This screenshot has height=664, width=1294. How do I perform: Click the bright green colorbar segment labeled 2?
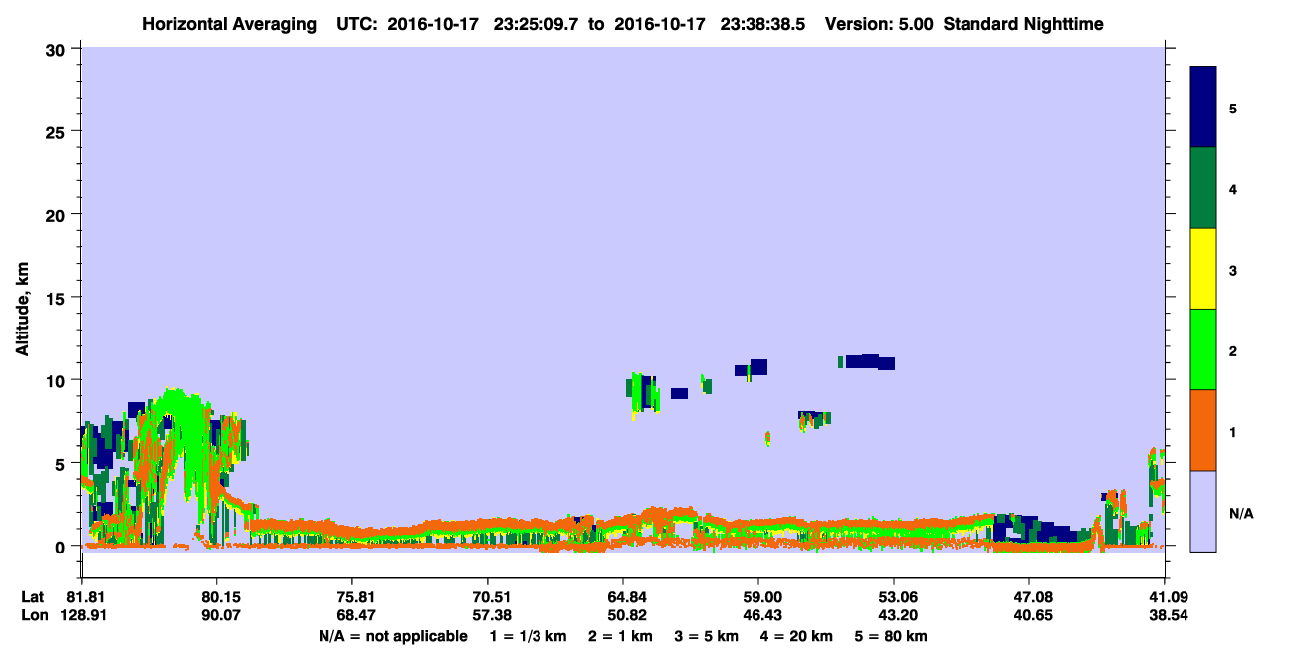[x=1203, y=349]
